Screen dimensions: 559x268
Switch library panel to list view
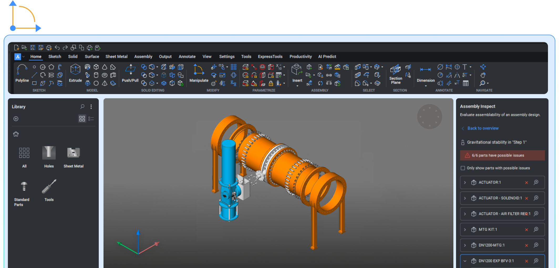pos(91,118)
